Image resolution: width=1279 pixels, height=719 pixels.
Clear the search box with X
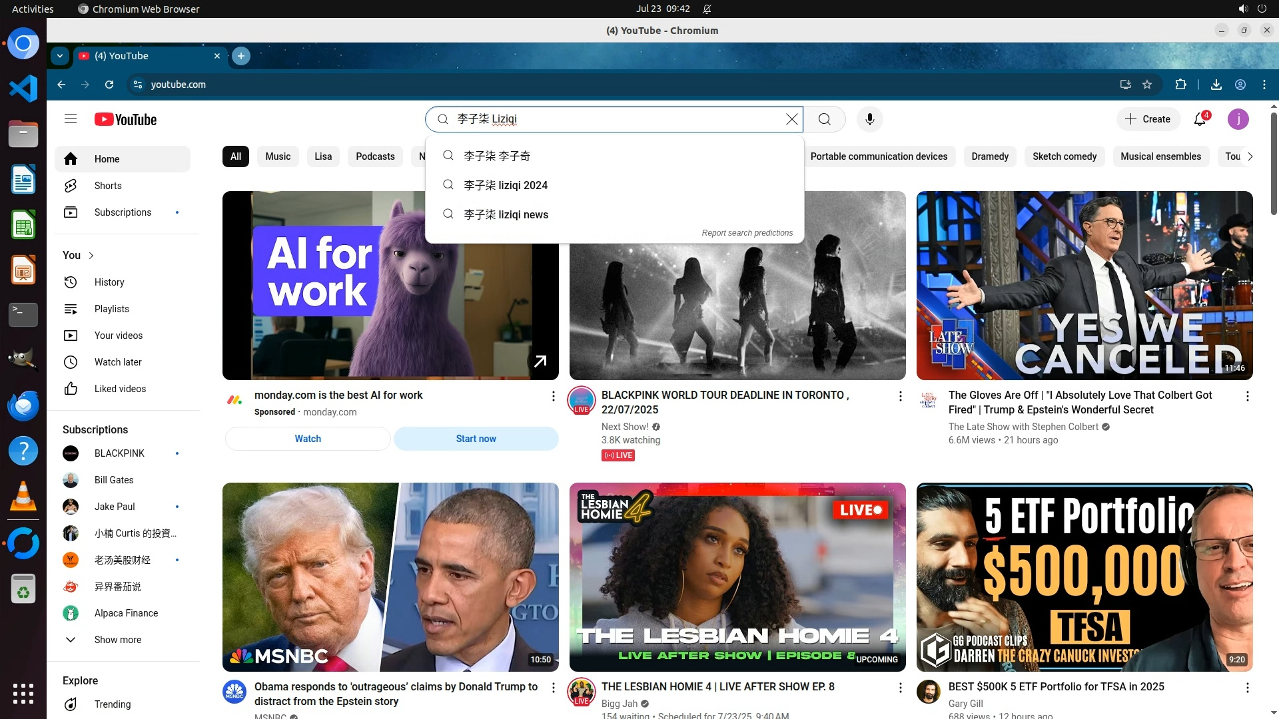(x=791, y=119)
